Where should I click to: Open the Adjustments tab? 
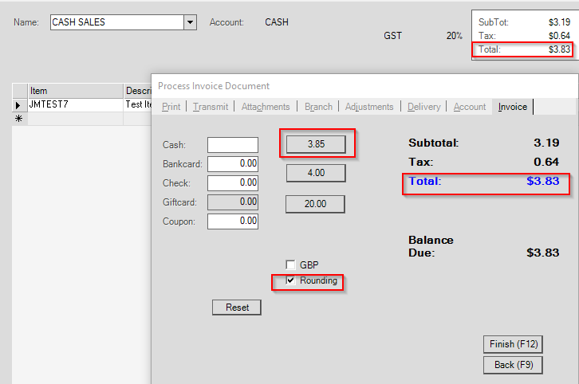click(x=368, y=107)
